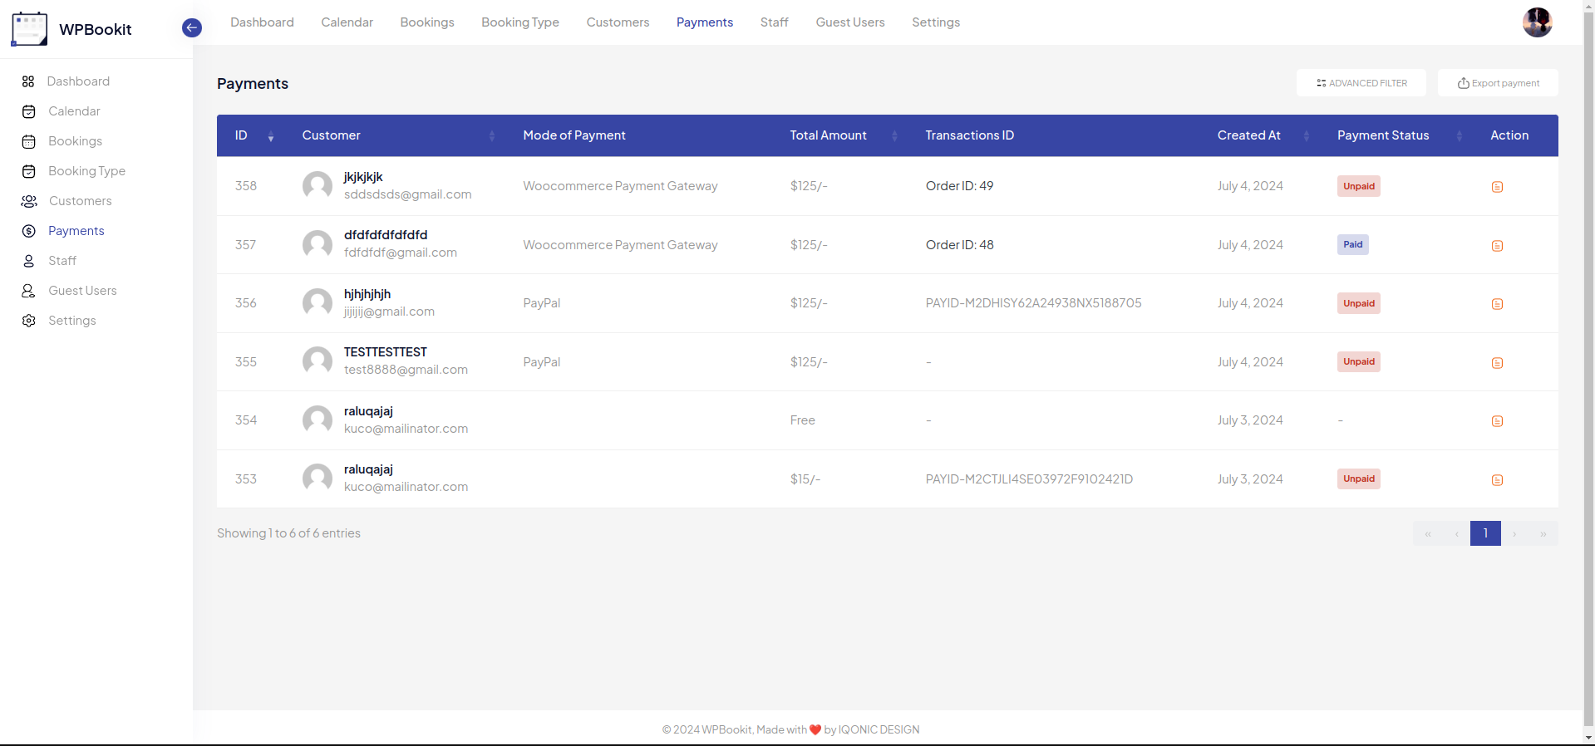
Task: Click the Unpaid status badge on row 356
Action: coord(1359,303)
